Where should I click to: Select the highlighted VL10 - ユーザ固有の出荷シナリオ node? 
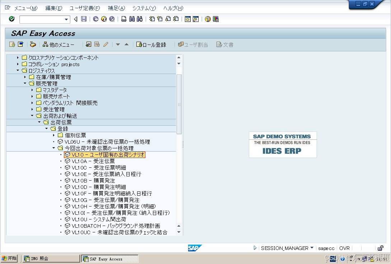click(x=105, y=155)
